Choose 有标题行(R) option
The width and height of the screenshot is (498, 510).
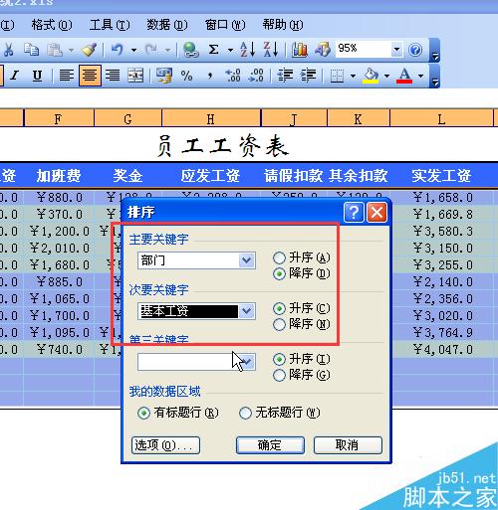click(143, 413)
